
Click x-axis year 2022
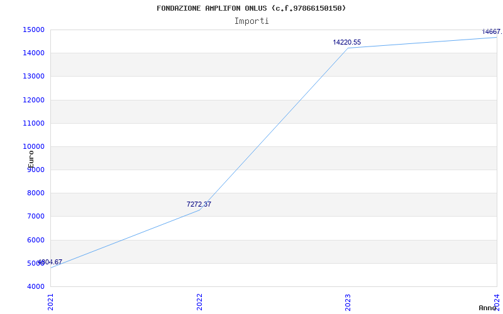[199, 302]
